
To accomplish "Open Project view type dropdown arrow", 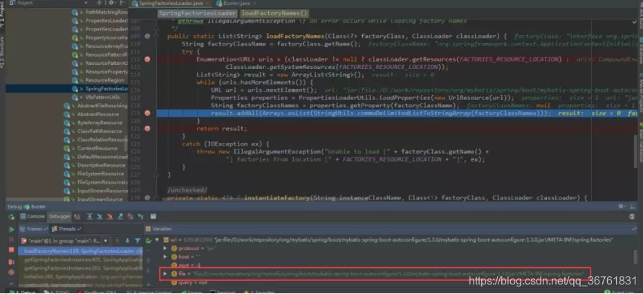I will [86, 3].
